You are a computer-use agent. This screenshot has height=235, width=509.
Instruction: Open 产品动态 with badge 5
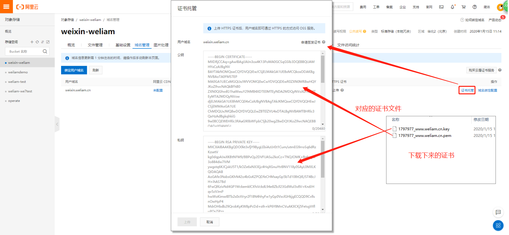click(x=495, y=20)
